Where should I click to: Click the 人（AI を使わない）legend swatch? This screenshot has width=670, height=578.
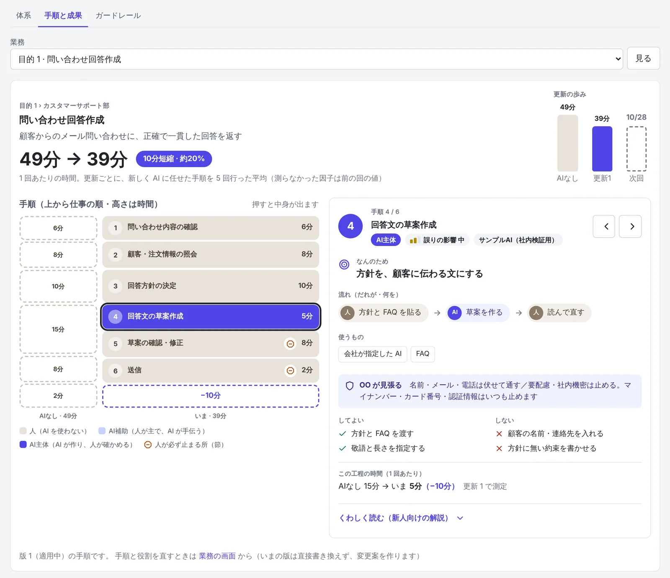(23, 431)
